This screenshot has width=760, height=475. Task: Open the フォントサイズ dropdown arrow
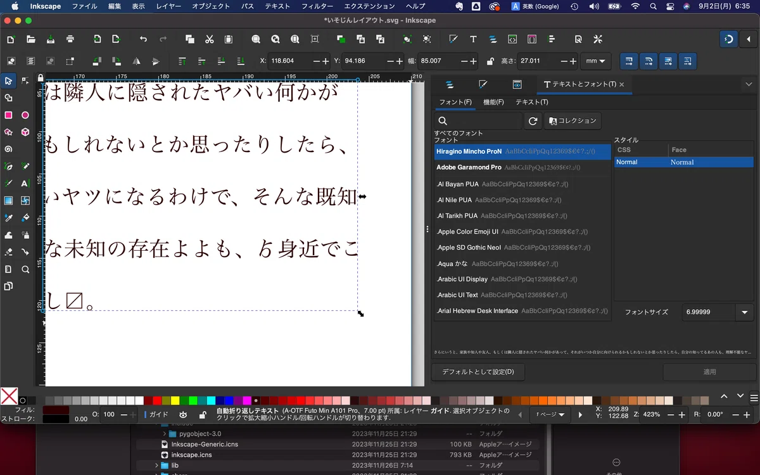pyautogui.click(x=744, y=312)
